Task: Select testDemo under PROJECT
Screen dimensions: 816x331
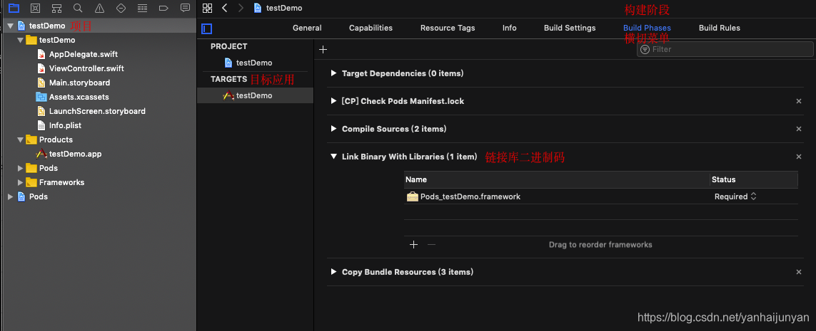Action: 255,63
